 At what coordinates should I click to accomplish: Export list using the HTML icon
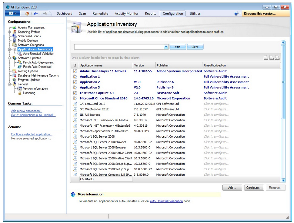click(277, 58)
